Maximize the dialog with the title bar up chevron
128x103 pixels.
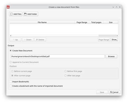point(116,7)
